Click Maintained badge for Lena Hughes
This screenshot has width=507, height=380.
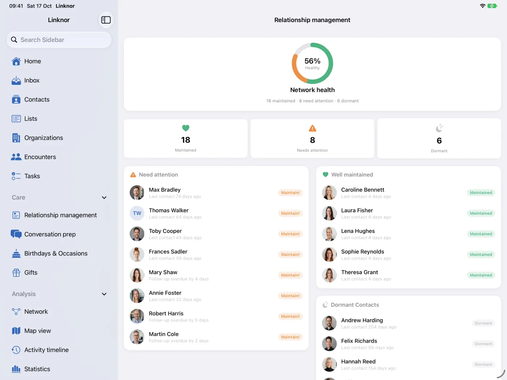tap(481, 234)
